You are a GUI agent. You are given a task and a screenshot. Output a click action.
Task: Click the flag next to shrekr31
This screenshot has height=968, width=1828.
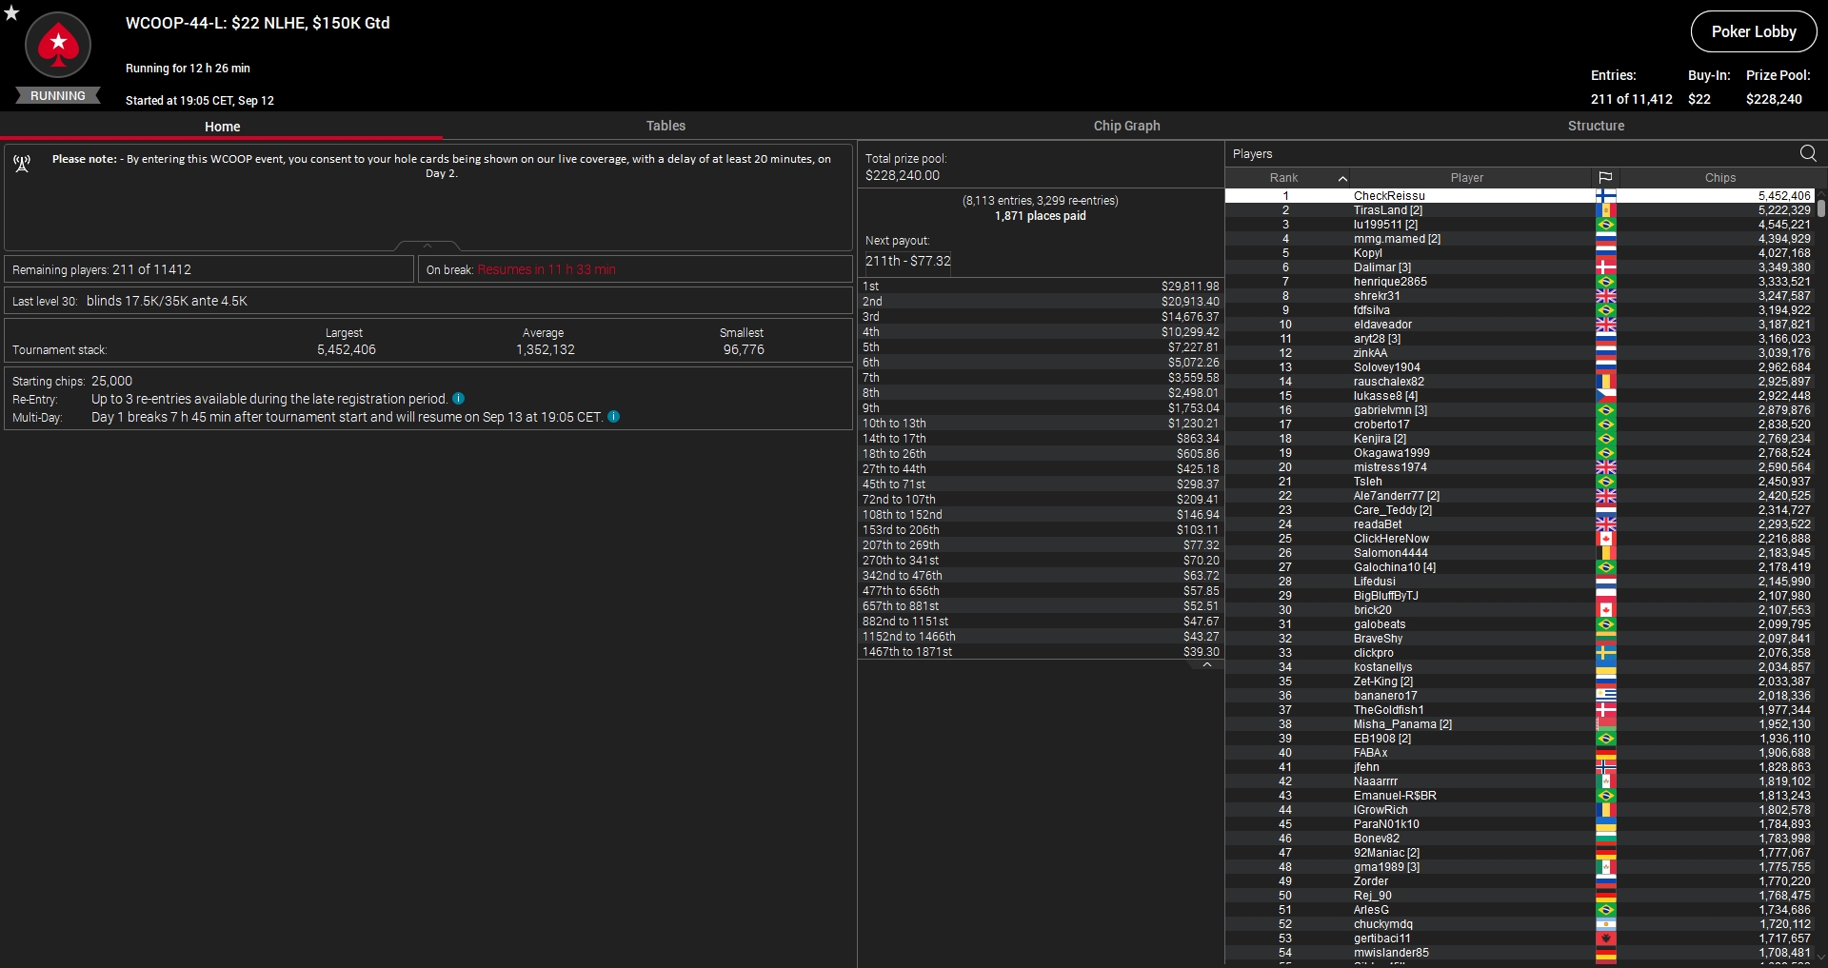click(x=1606, y=296)
